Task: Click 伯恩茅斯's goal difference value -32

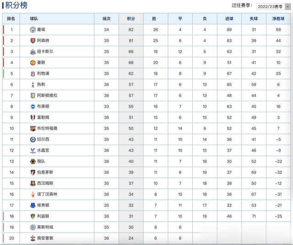Action: 278,173
